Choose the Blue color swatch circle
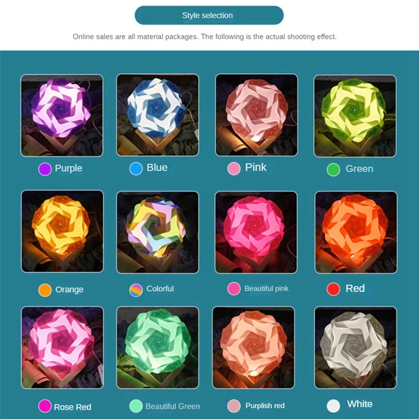Screen dimensions: 419x419 pos(136,169)
